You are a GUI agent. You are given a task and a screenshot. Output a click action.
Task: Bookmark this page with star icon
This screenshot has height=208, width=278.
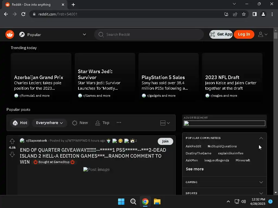point(244,14)
